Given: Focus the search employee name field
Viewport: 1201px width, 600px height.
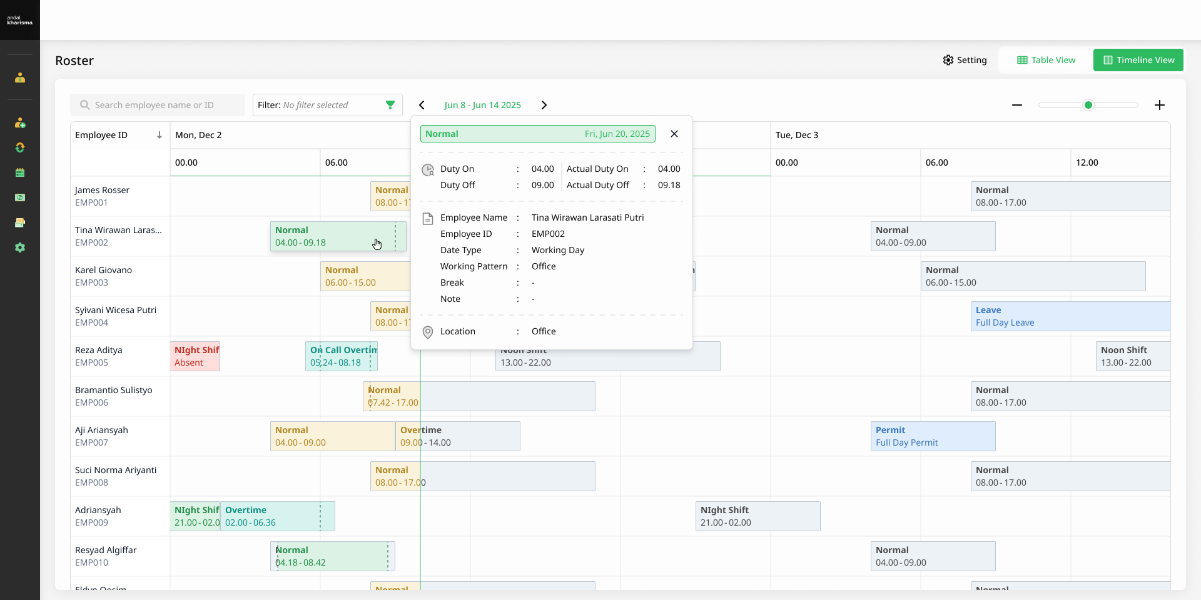Looking at the screenshot, I should pos(158,105).
